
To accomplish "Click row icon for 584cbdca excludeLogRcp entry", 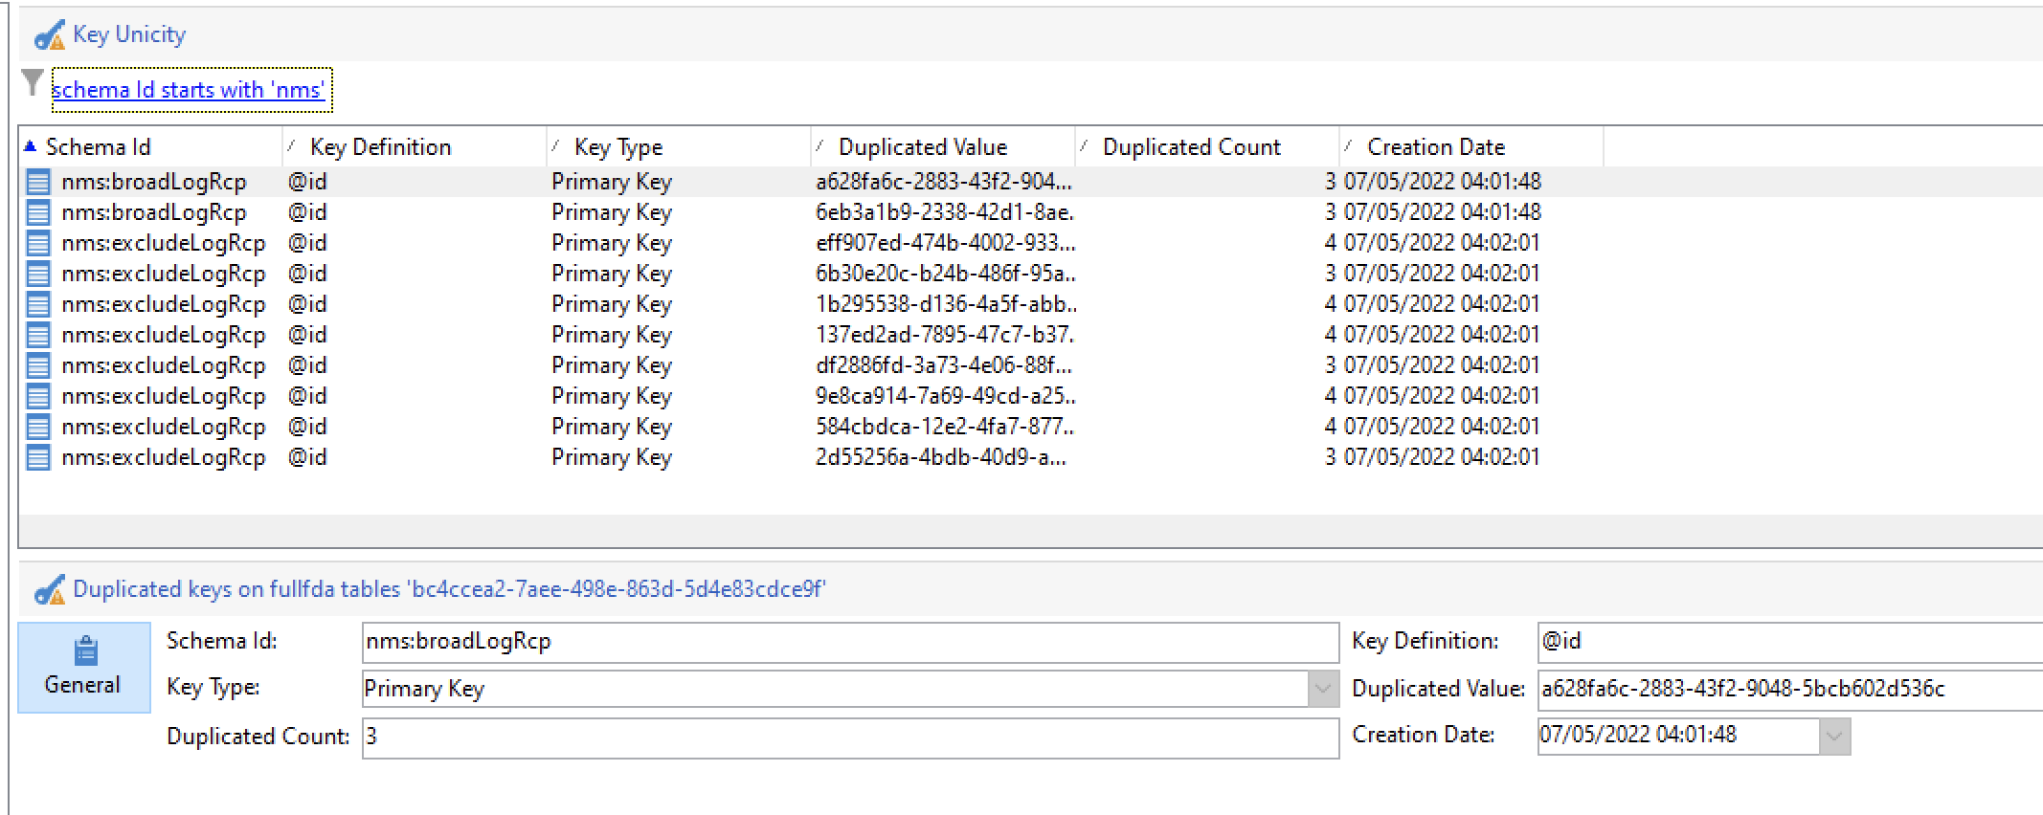I will pyautogui.click(x=37, y=427).
